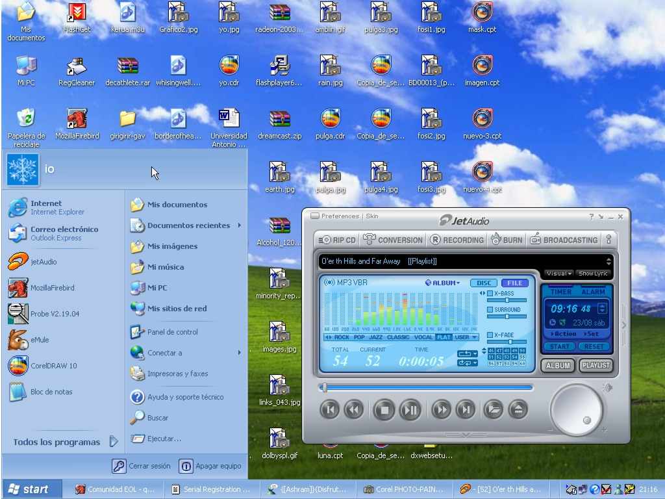
Task: Skip to the previous track
Action: (x=330, y=409)
